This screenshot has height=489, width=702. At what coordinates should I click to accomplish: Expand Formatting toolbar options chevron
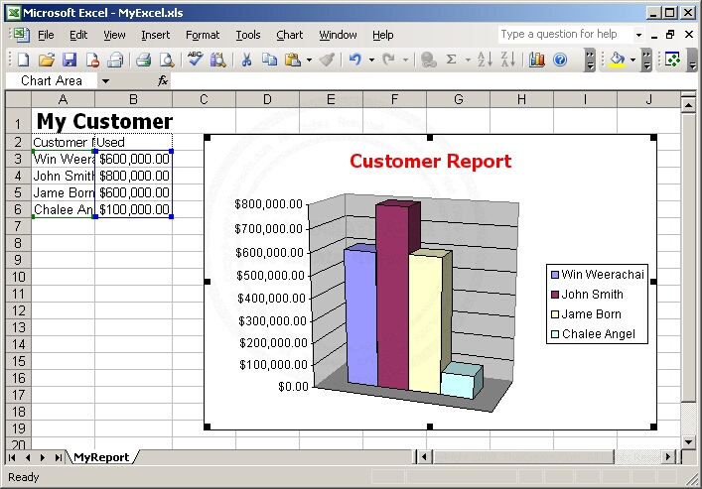pyautogui.click(x=646, y=60)
